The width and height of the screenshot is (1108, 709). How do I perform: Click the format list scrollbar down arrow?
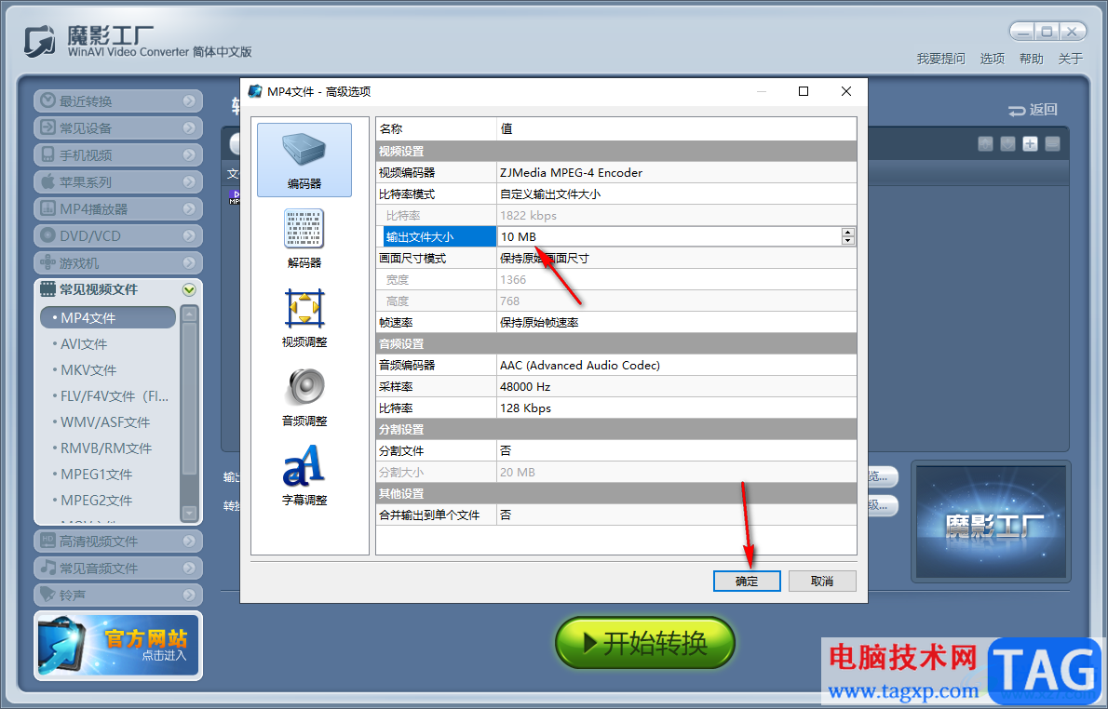(189, 512)
